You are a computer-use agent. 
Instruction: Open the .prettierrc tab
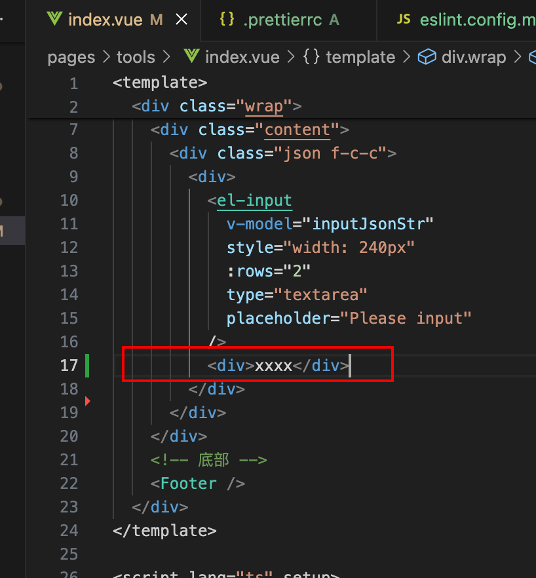click(289, 20)
